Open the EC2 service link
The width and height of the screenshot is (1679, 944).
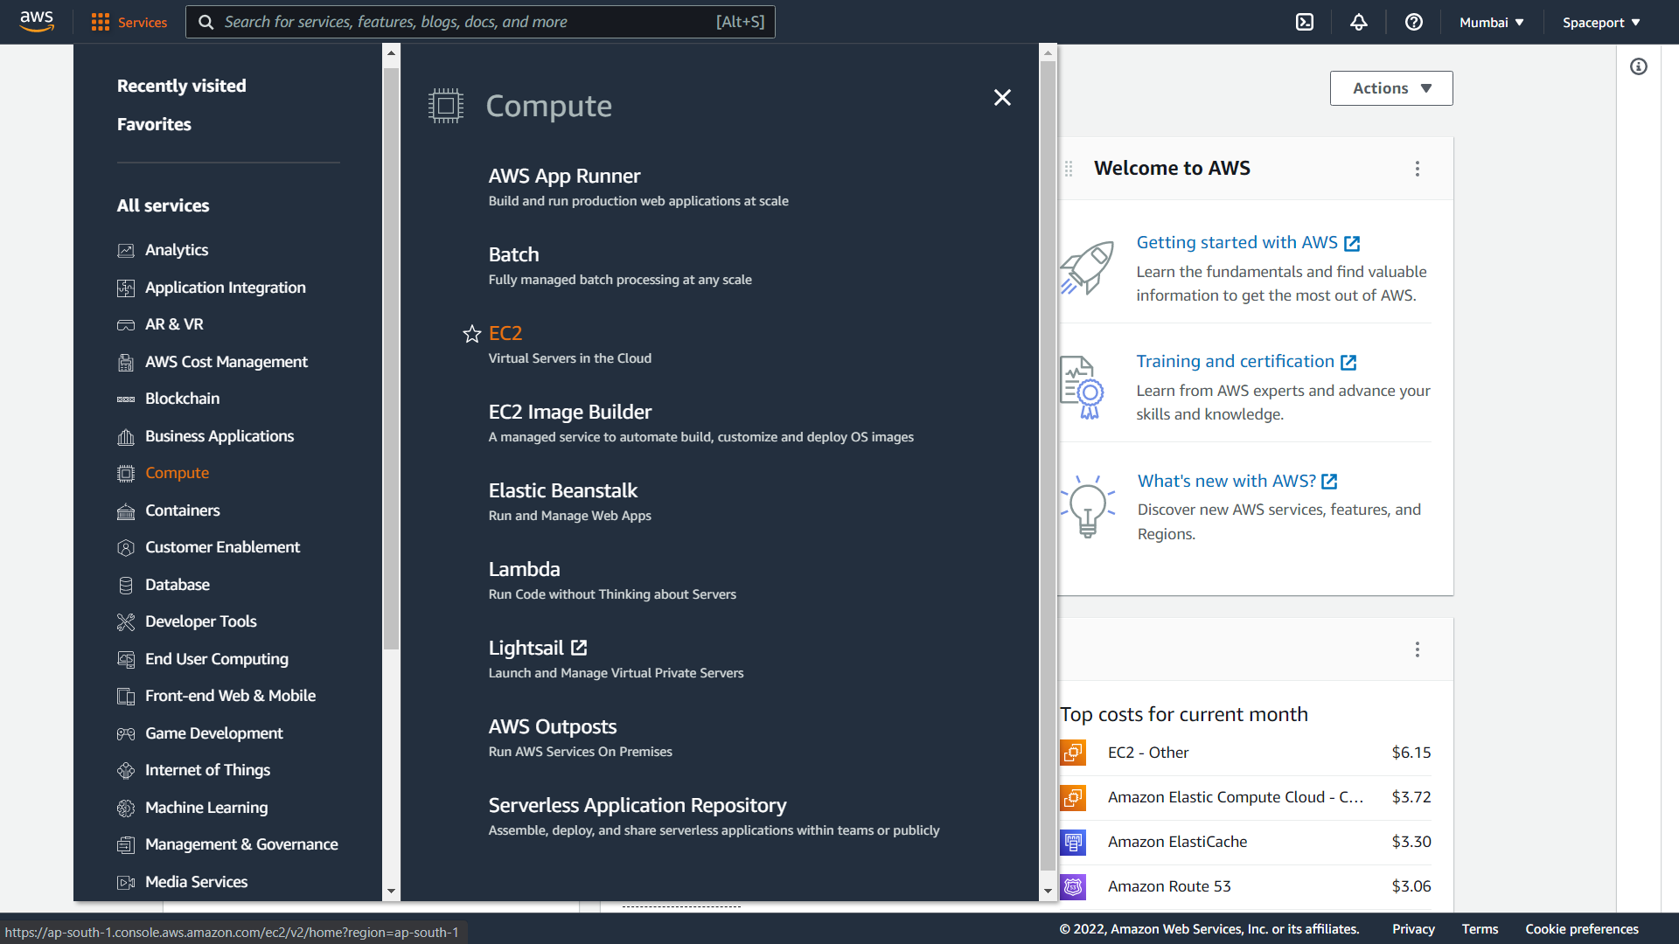tap(505, 333)
